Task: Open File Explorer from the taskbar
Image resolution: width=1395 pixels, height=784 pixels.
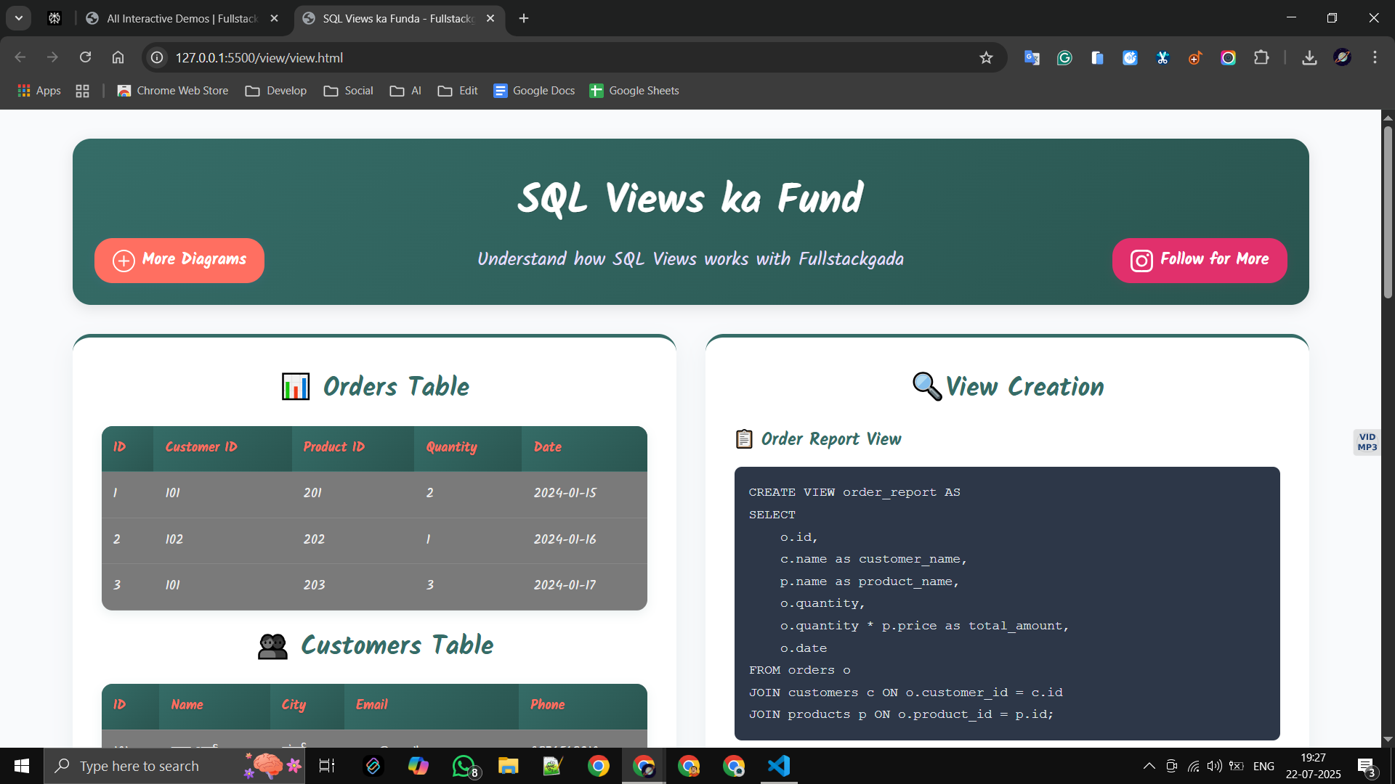Action: (x=508, y=766)
